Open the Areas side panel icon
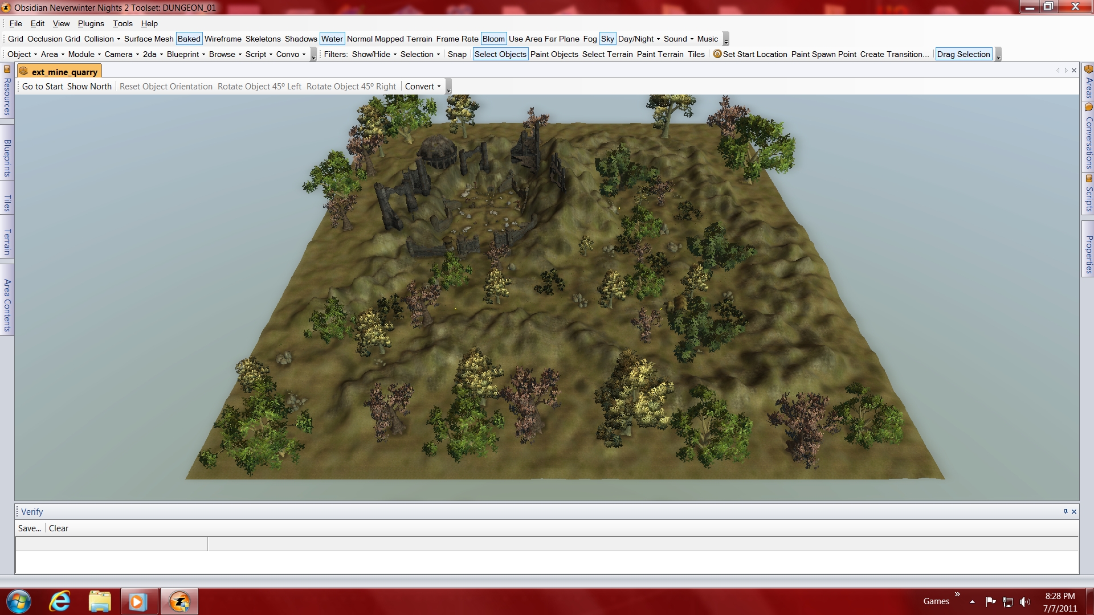Image resolution: width=1094 pixels, height=615 pixels. click(x=1088, y=69)
